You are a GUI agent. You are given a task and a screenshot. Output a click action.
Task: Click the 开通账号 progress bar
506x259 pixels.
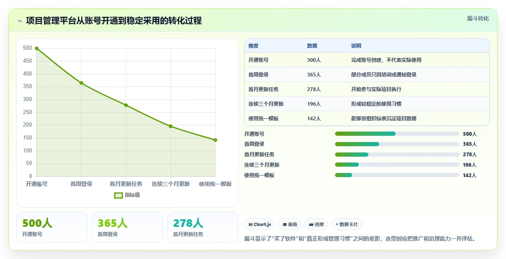point(397,134)
